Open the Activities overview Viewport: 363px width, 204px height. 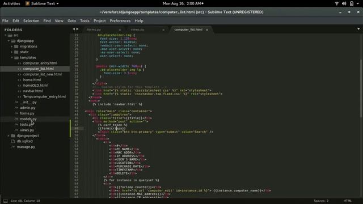pos(11,3)
